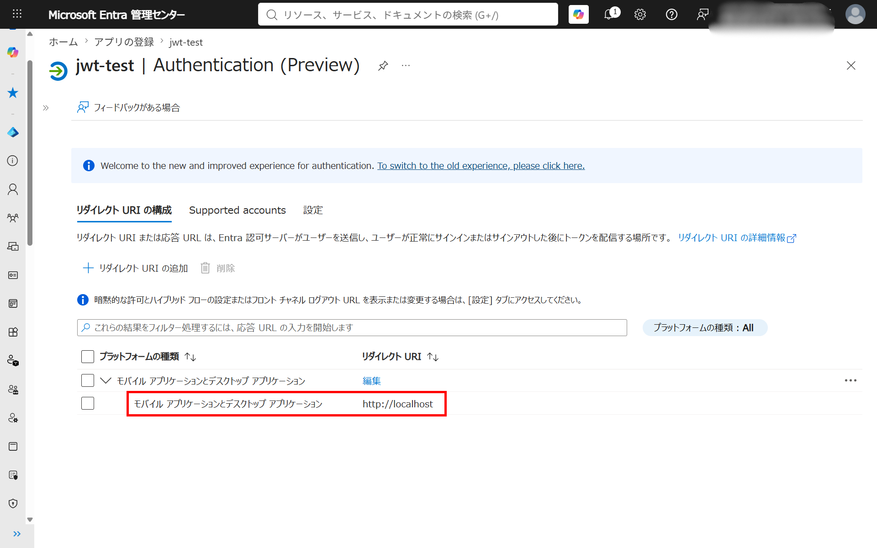Collapse the mobile and desktop platform group
Viewport: 877px width, 548px height.
pyautogui.click(x=106, y=380)
